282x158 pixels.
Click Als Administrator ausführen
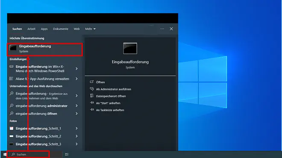114,89
